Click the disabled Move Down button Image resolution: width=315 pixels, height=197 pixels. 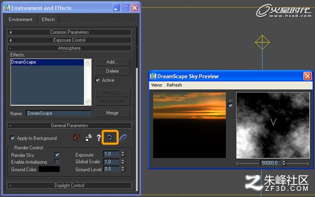point(112,102)
